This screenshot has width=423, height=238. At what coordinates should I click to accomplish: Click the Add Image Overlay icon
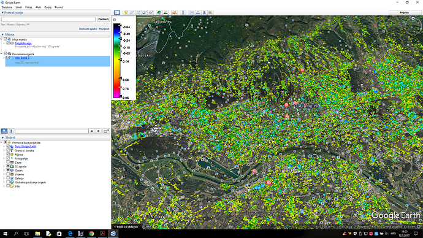pos(144,12)
